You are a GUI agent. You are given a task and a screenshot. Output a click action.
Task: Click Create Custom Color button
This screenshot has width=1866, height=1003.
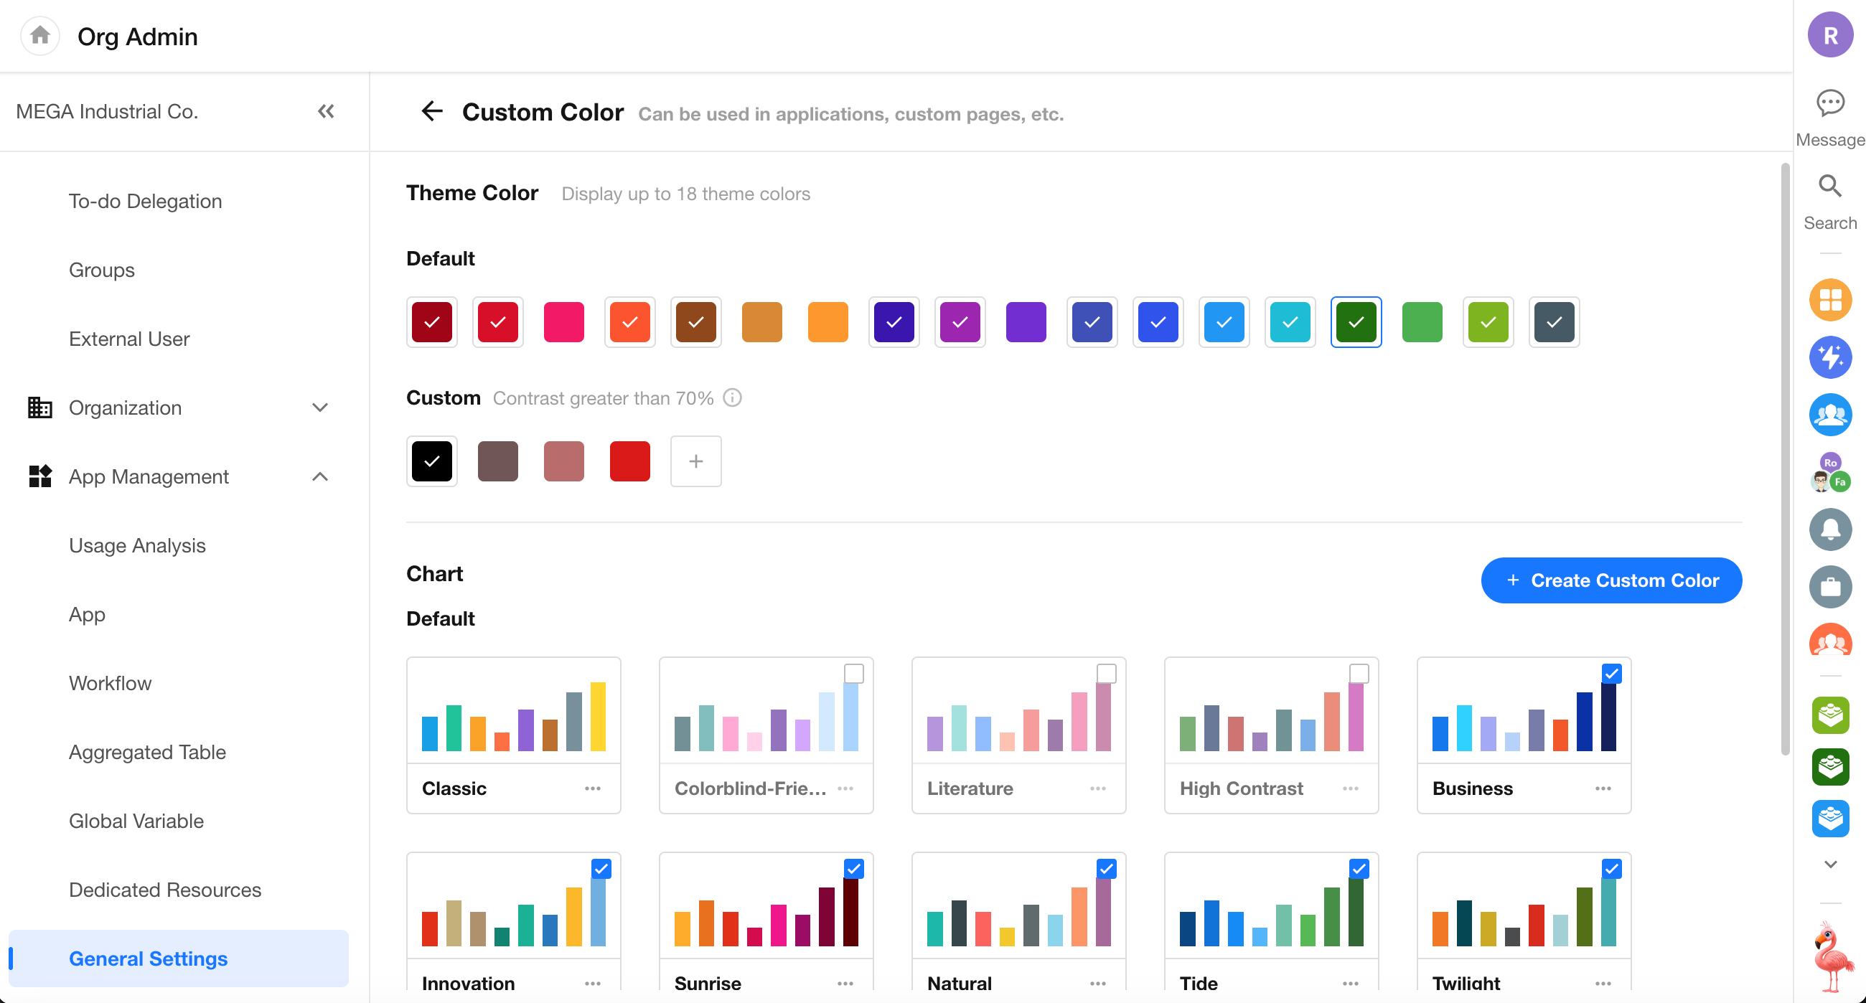[x=1611, y=580]
